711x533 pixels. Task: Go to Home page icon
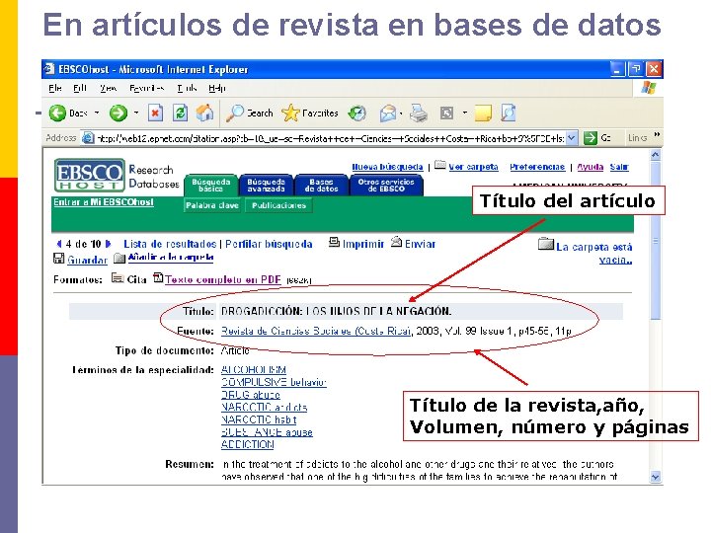[x=204, y=113]
